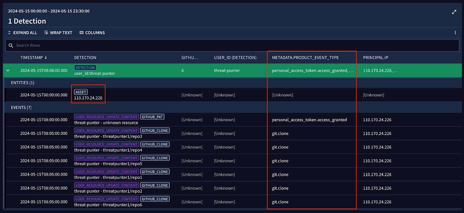Click GITHUB_CLONE tag for repo3 event

click(155, 131)
